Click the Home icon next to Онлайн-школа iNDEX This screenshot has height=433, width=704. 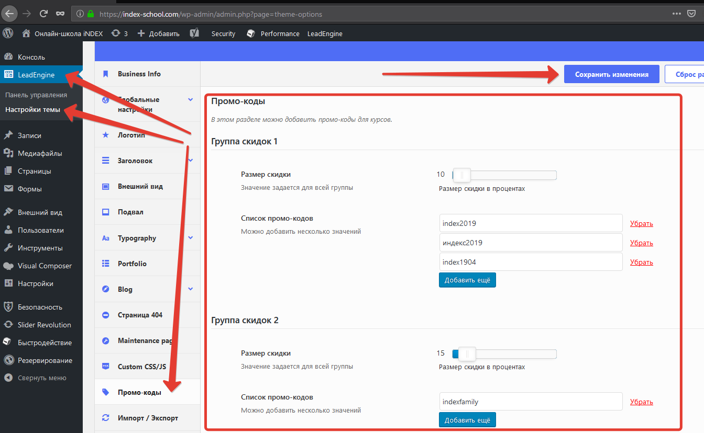[x=26, y=33]
